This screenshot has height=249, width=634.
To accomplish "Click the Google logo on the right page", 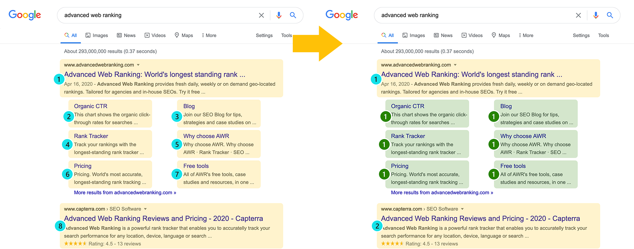I will [x=342, y=15].
